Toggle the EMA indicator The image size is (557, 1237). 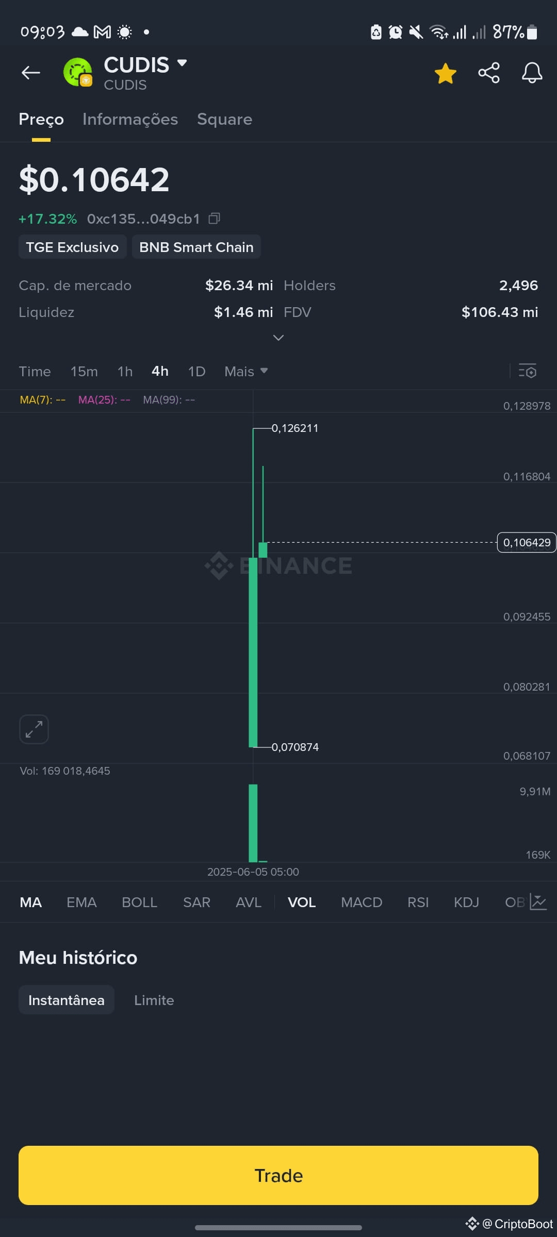pyautogui.click(x=81, y=902)
